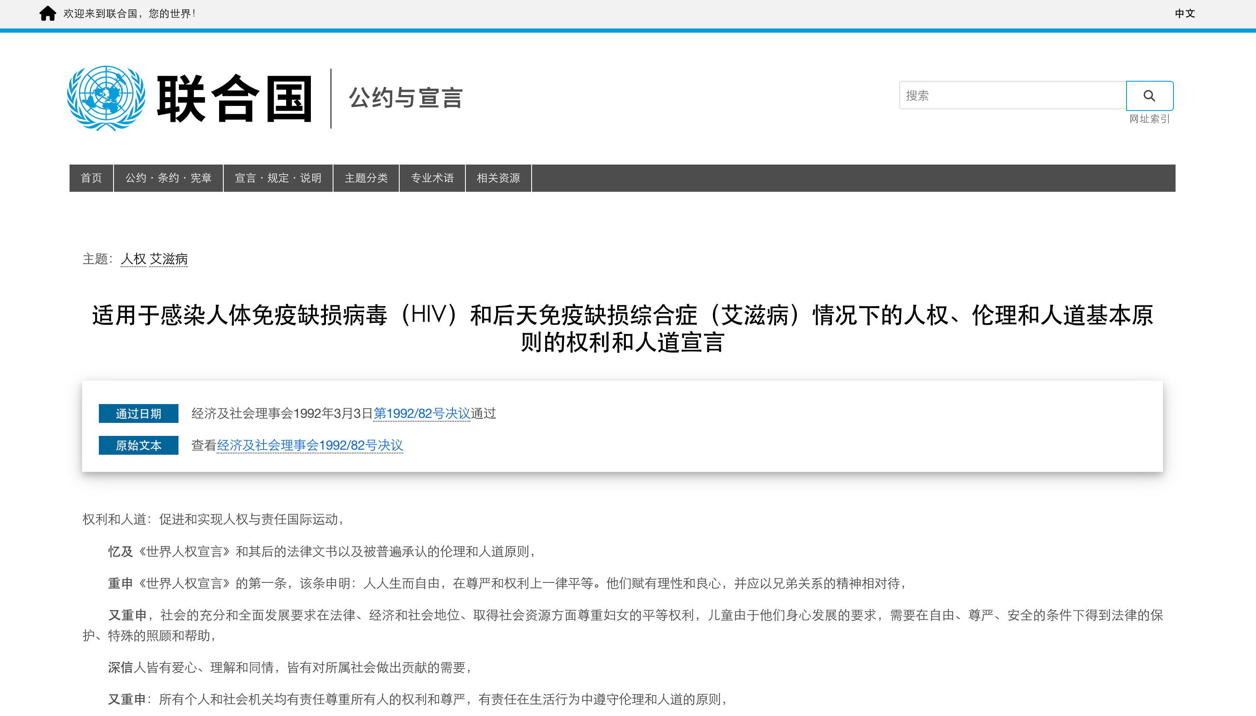Click the 人权 topic link
Viewport: 1256px width, 716px height.
pos(133,259)
